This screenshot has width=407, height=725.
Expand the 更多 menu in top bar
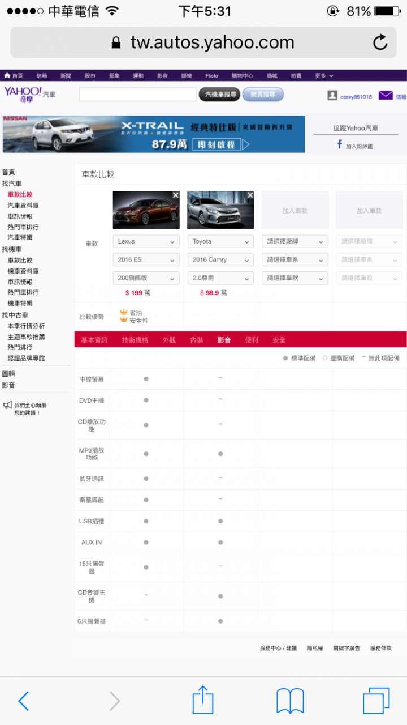324,75
